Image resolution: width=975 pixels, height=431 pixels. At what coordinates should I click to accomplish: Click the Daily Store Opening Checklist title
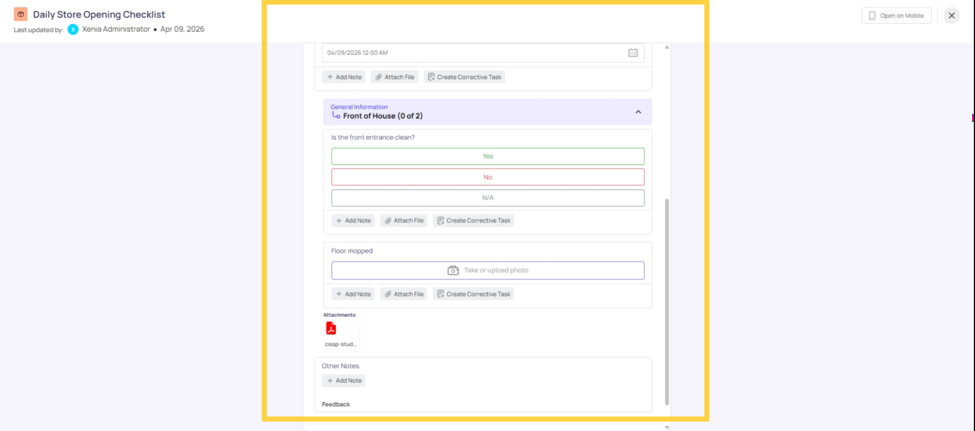tap(99, 15)
